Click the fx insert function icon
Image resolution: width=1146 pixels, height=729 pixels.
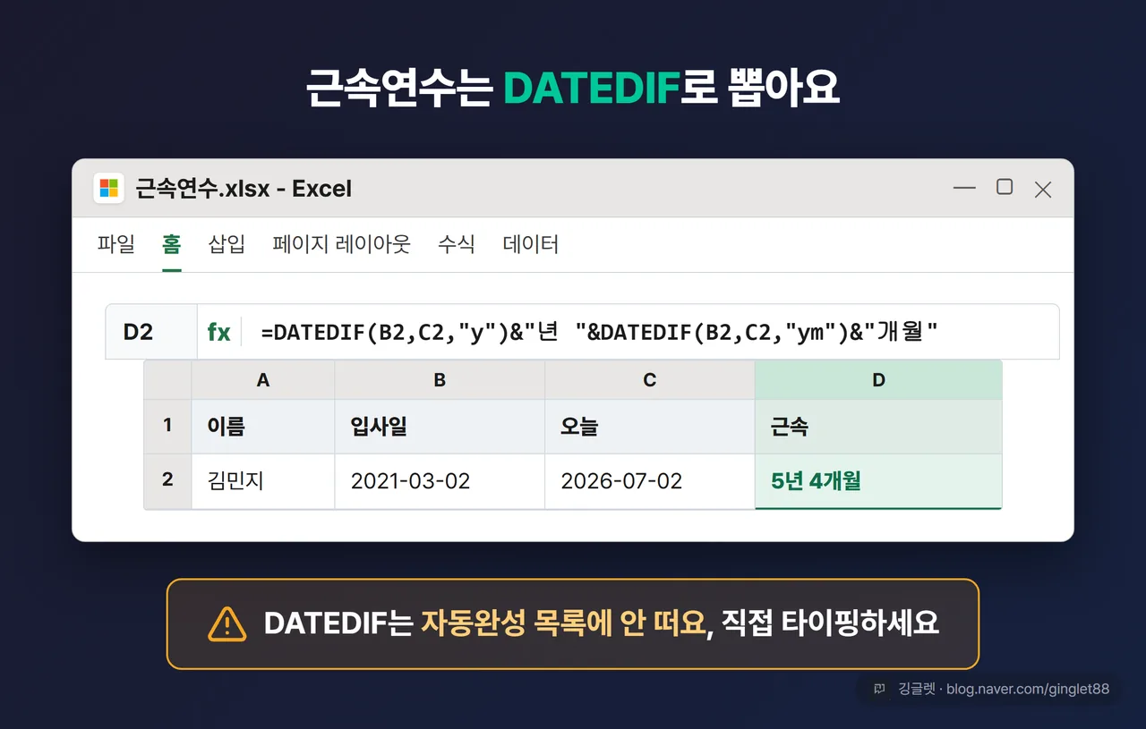(x=218, y=332)
